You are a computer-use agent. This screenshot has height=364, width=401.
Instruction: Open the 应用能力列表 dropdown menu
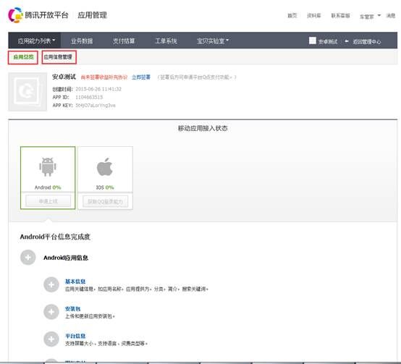coord(36,41)
